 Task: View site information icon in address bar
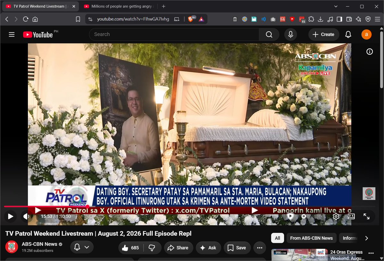[x=90, y=19]
